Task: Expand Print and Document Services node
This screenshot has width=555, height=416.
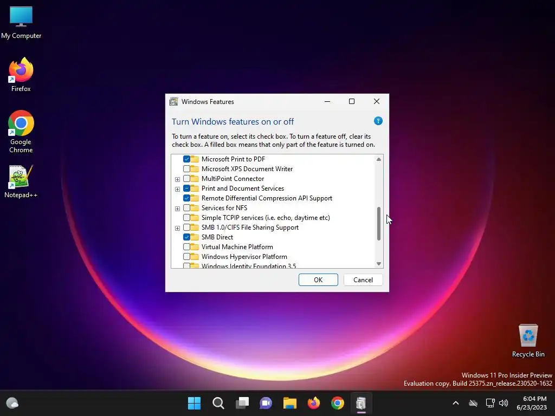Action: coord(177,189)
